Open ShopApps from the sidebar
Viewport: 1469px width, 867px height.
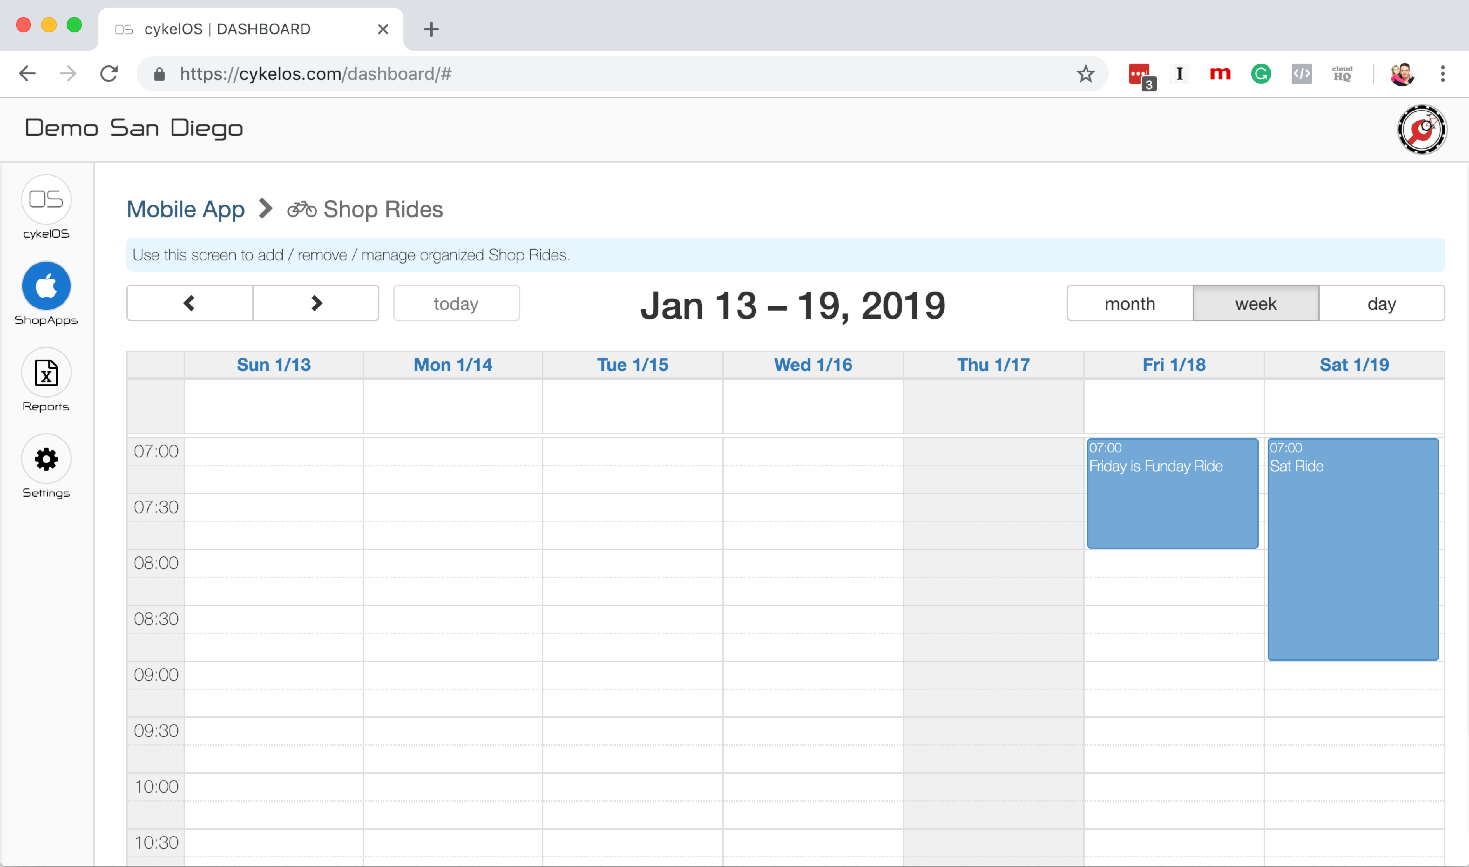pyautogui.click(x=46, y=286)
